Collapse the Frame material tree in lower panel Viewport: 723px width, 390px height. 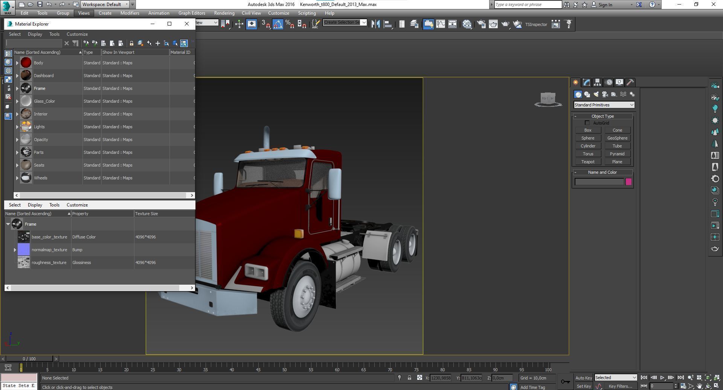click(x=8, y=224)
